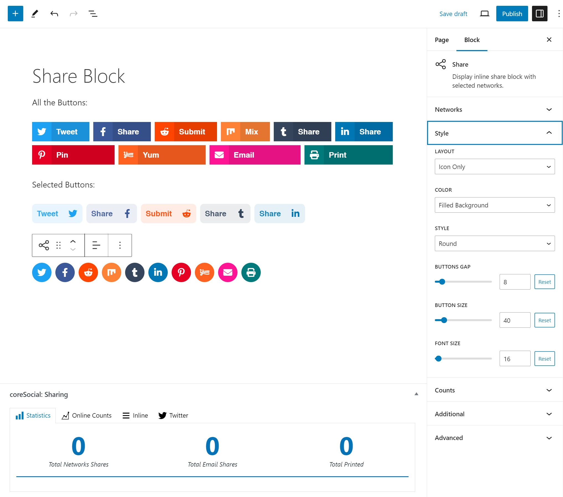Click the Preview laptop icon
563x497 pixels.
(484, 14)
